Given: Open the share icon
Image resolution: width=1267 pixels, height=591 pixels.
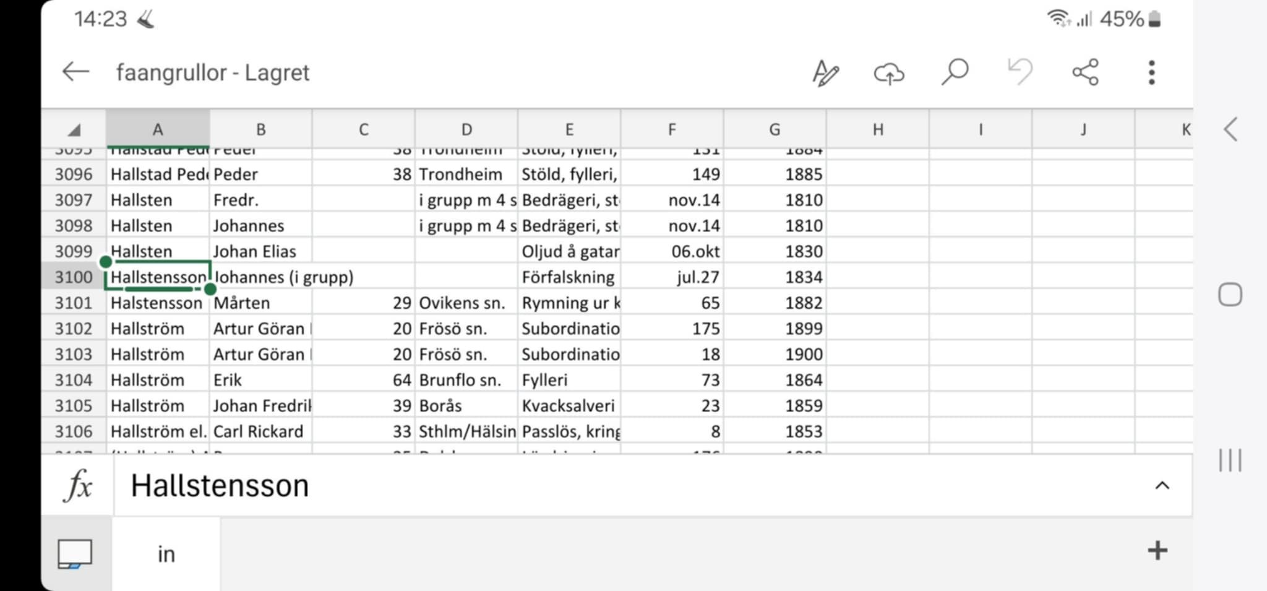Looking at the screenshot, I should coord(1085,72).
